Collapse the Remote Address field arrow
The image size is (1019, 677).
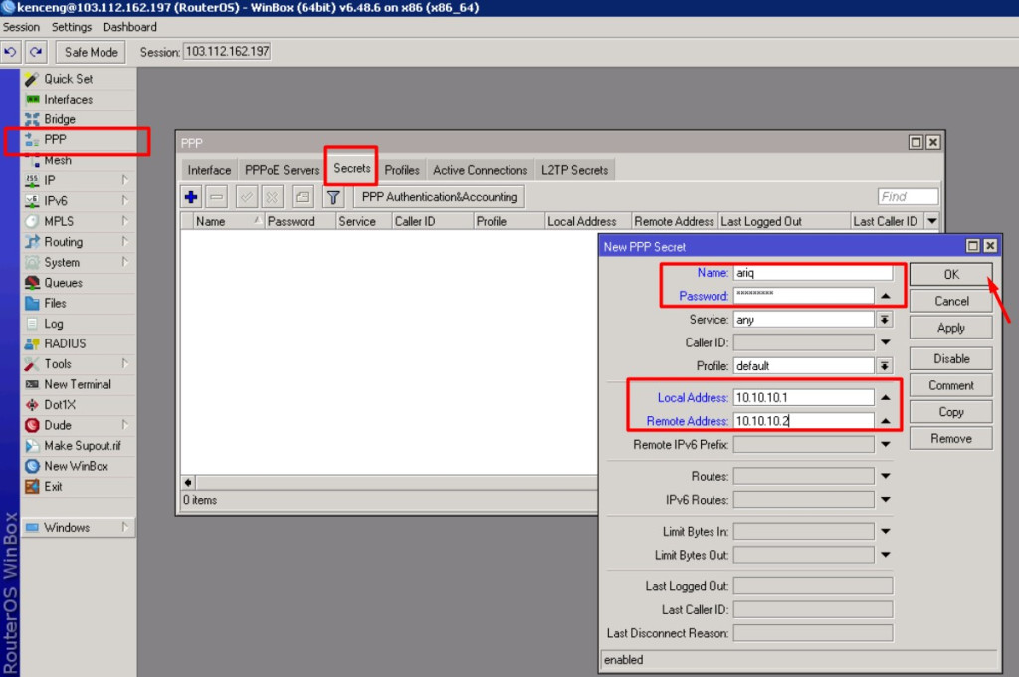pyautogui.click(x=885, y=421)
